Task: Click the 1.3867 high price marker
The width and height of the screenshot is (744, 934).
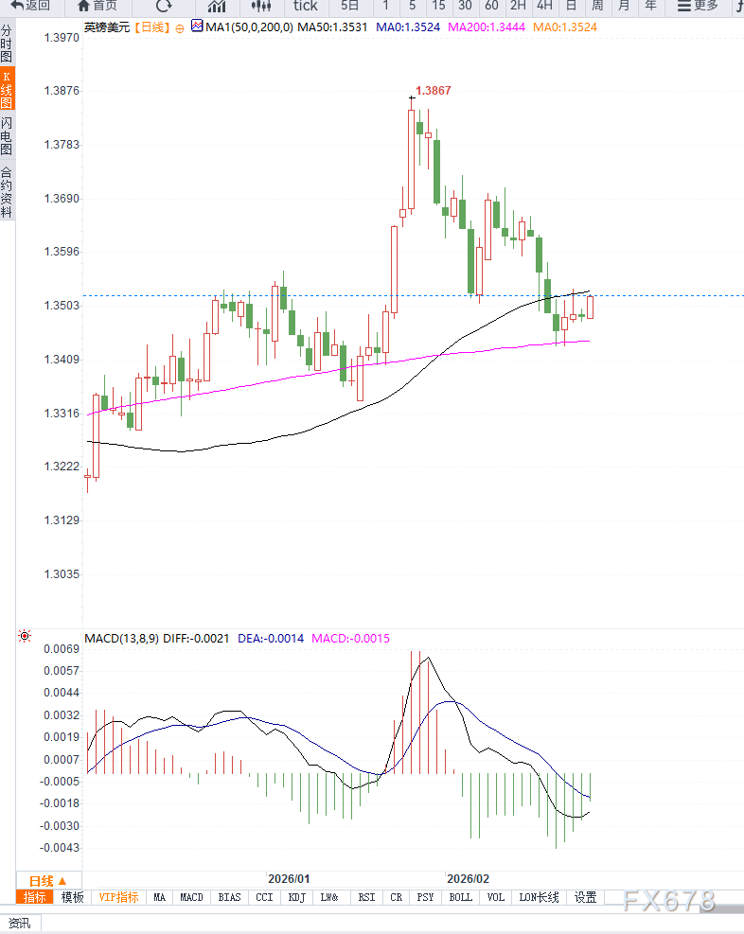Action: coord(434,91)
